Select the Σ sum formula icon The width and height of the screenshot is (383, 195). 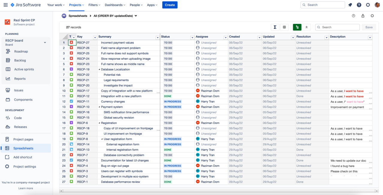[x=275, y=27]
